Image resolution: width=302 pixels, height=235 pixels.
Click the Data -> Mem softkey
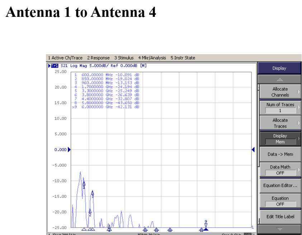(x=280, y=154)
